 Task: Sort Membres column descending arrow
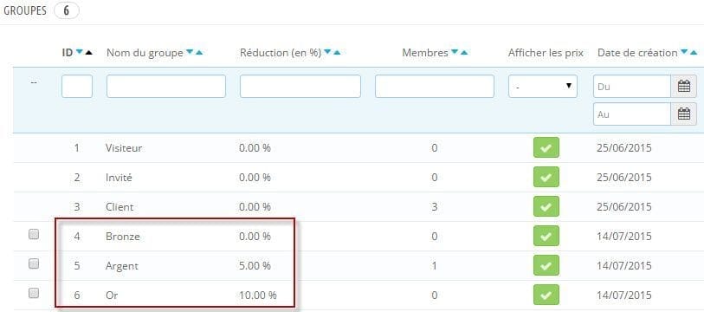(455, 53)
